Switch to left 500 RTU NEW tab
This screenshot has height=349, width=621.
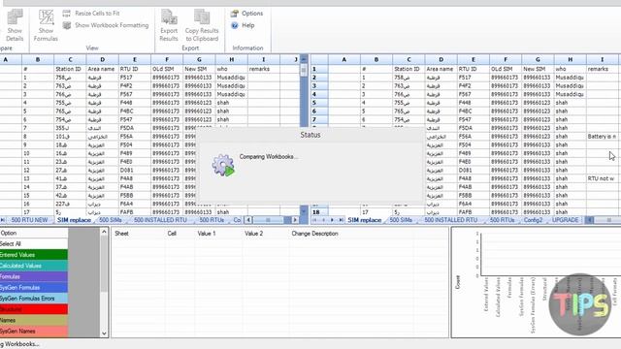tap(29, 220)
